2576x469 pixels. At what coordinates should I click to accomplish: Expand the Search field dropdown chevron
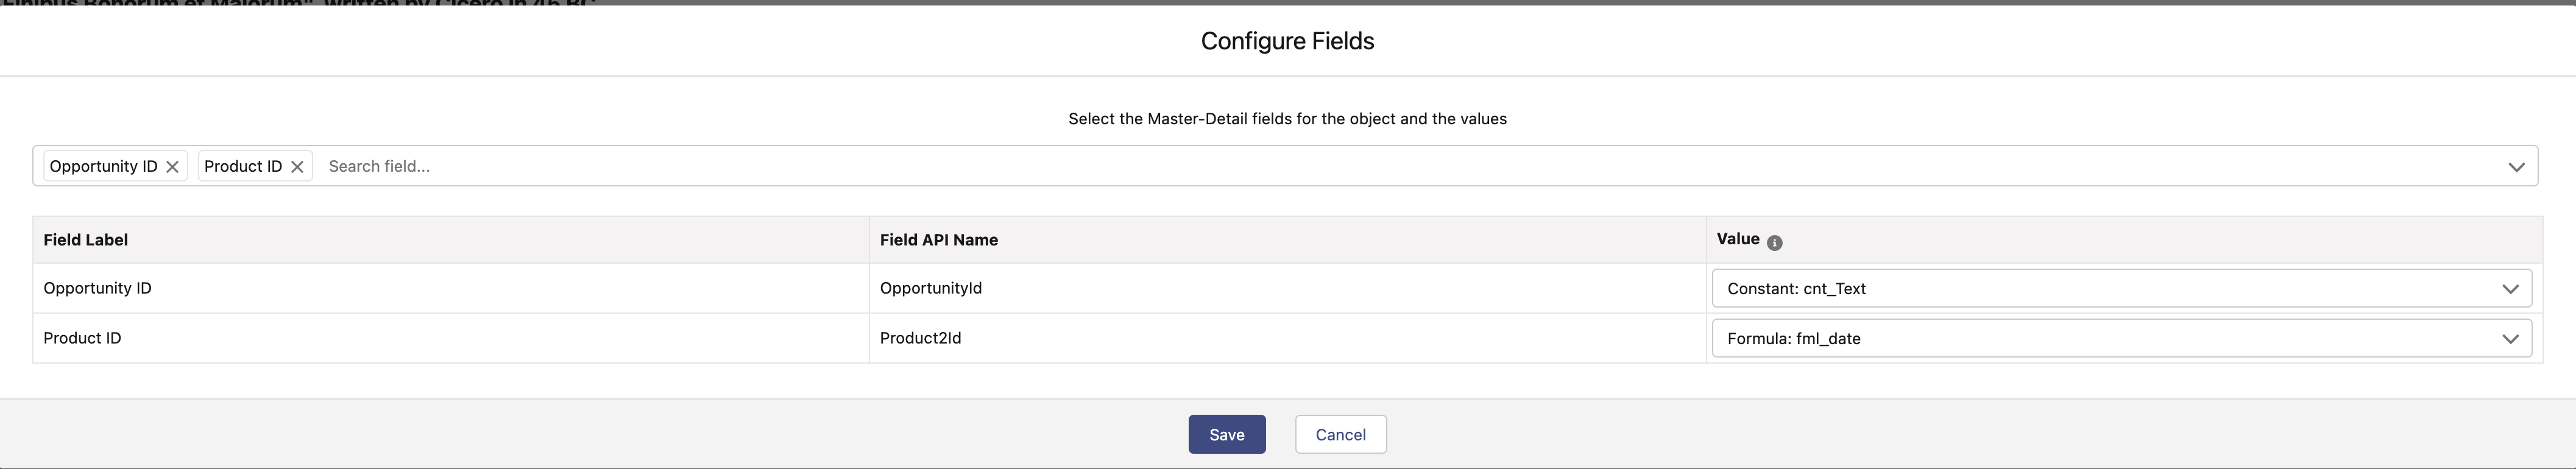click(x=2516, y=167)
